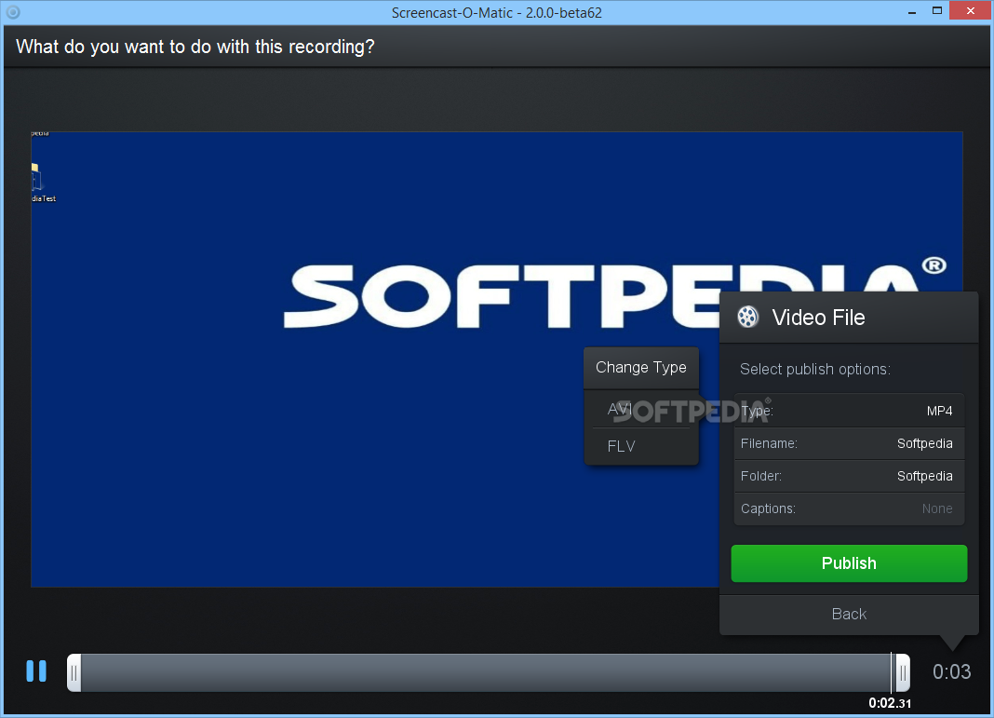The width and height of the screenshot is (994, 718).
Task: Click the playhead marker at 0:02.31
Action: (892, 673)
